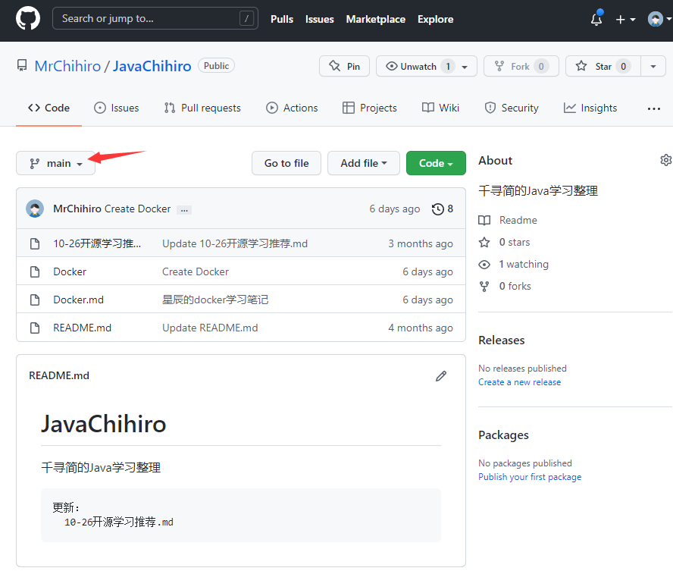Go to Explore

pos(435,19)
